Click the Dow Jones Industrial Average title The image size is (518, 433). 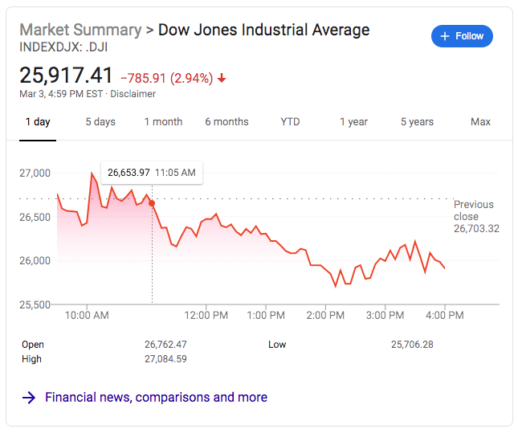point(263,30)
